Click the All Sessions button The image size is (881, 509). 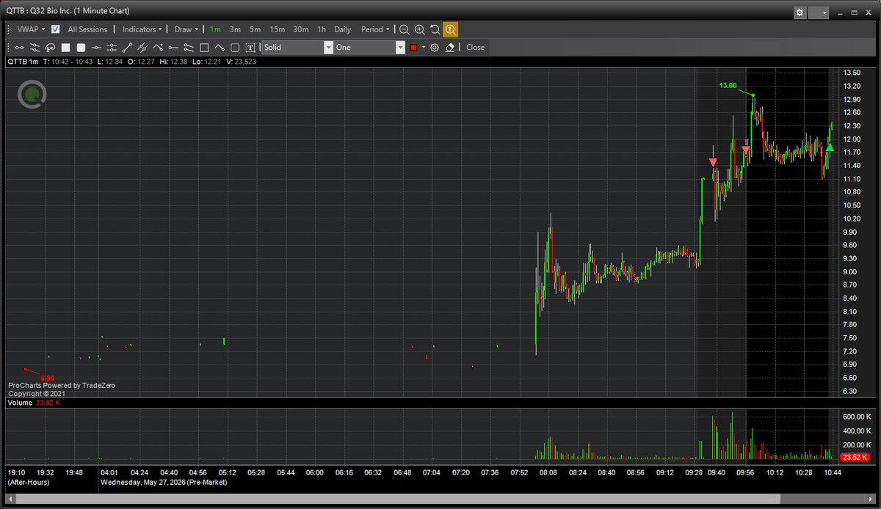[x=87, y=29]
